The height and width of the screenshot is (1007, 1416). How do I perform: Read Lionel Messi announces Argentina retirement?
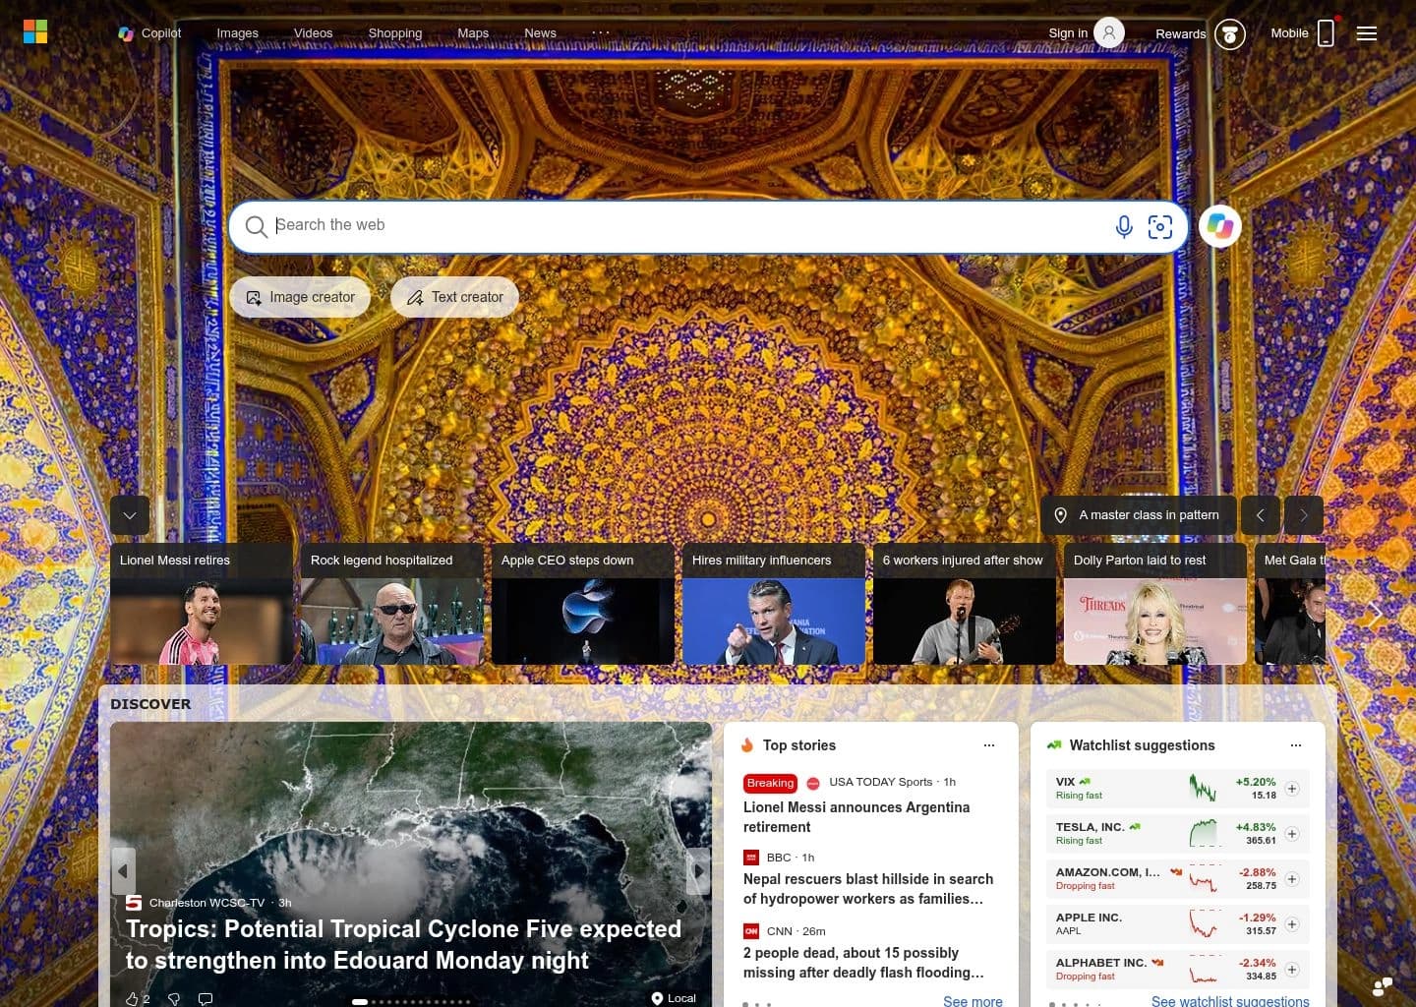coord(856,817)
